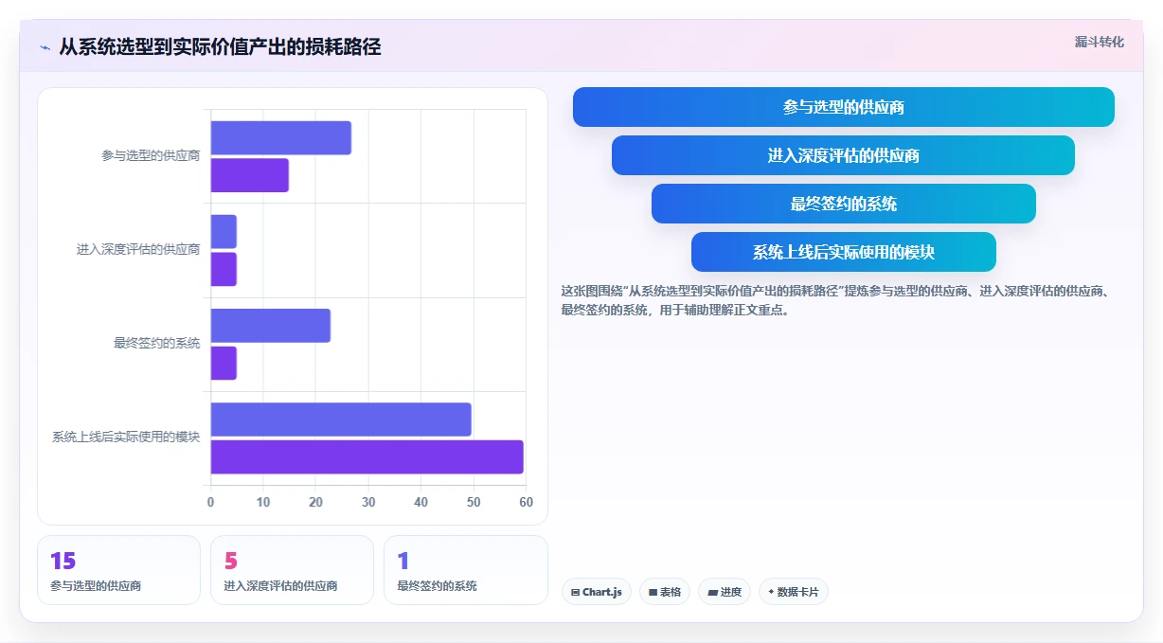Click the upper blue bar for 进入深度评估的供应商
Viewport: 1163px width, 643px height.
(x=224, y=232)
